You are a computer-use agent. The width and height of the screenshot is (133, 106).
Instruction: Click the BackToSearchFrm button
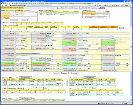[x=68, y=8]
